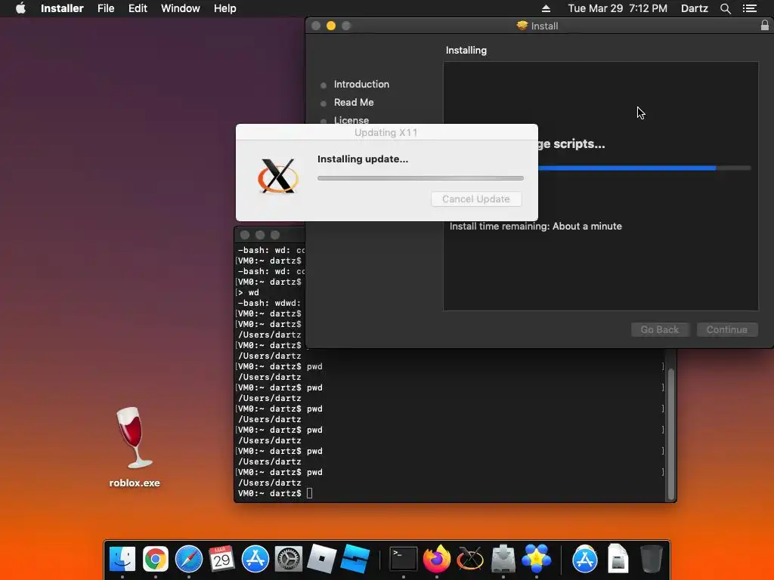Launch Google Chrome from the dock

coord(156,560)
